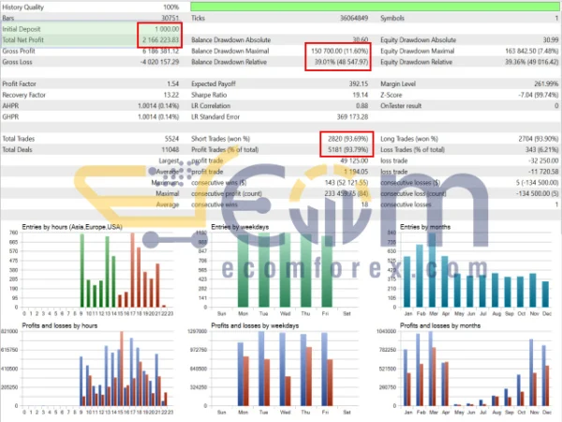
Task: Click Balance Drawdown Relative value 39.01% (48 547.97)
Action: pos(341,62)
